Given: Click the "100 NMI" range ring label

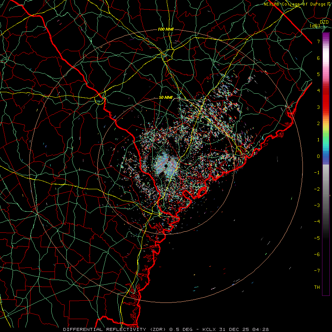Looking at the screenshot, I should (x=166, y=29).
